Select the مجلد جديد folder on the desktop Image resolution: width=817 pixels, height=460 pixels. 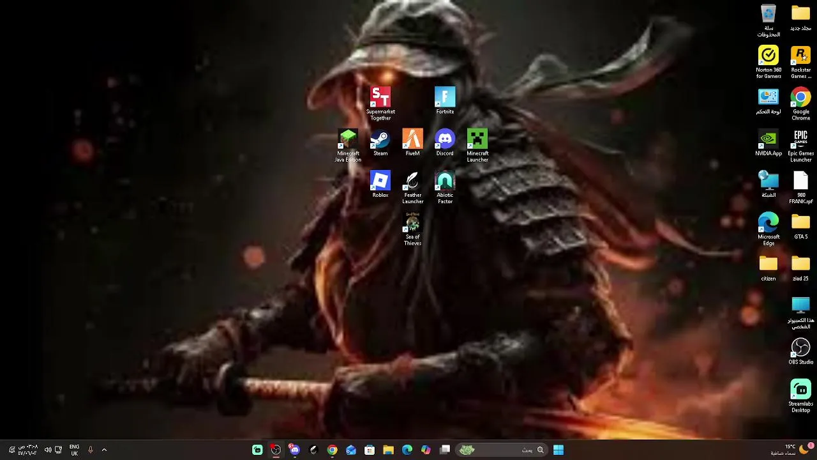click(x=800, y=17)
